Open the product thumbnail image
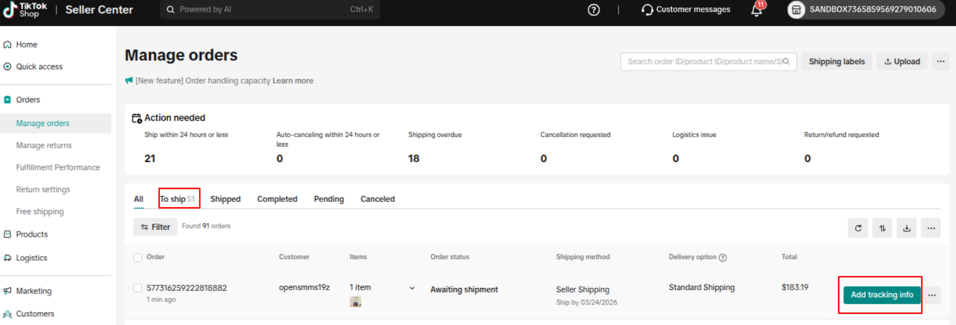Image resolution: width=956 pixels, height=325 pixels. 355,302
